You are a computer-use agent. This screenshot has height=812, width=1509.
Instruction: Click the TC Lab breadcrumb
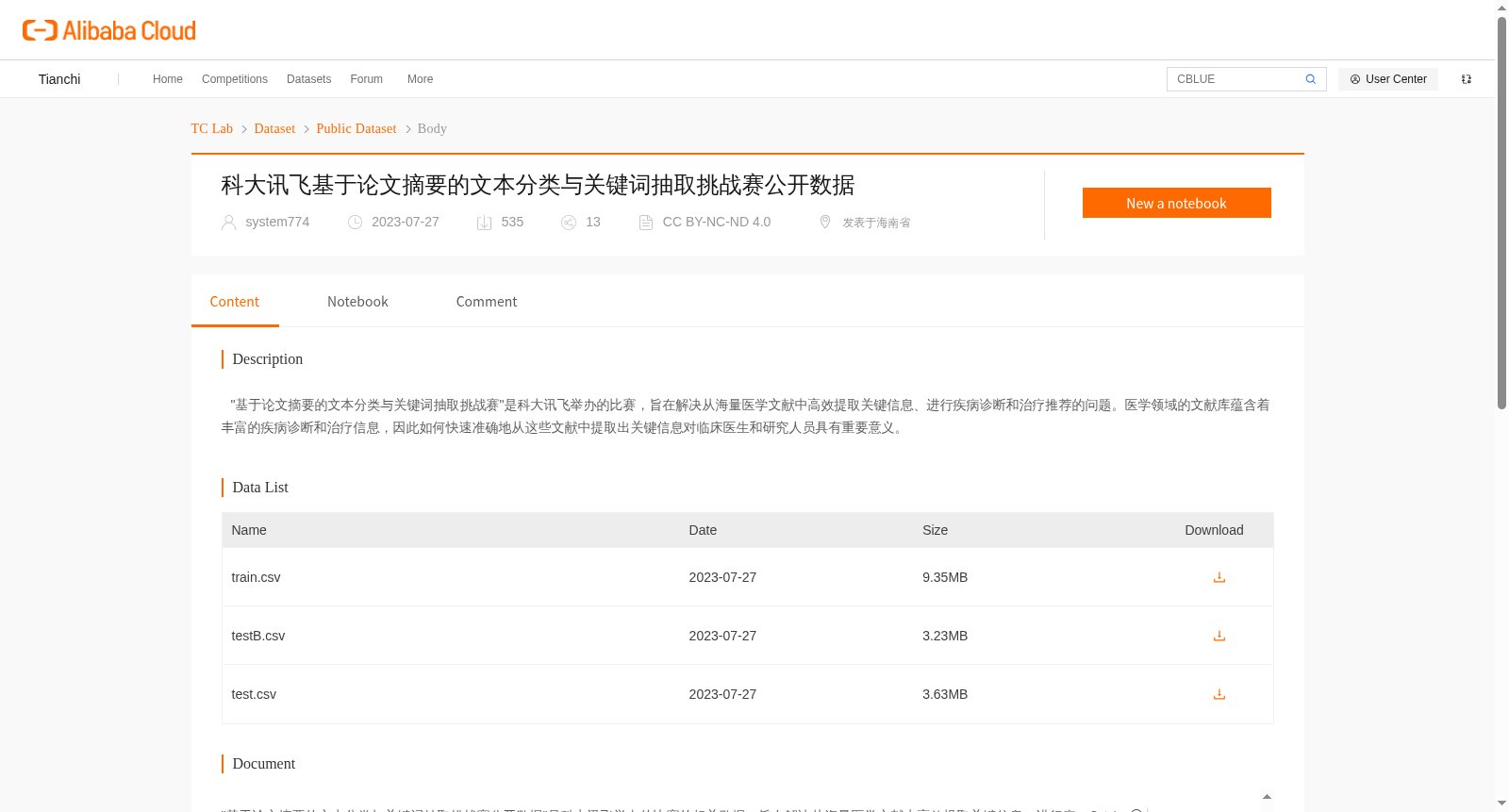[211, 128]
